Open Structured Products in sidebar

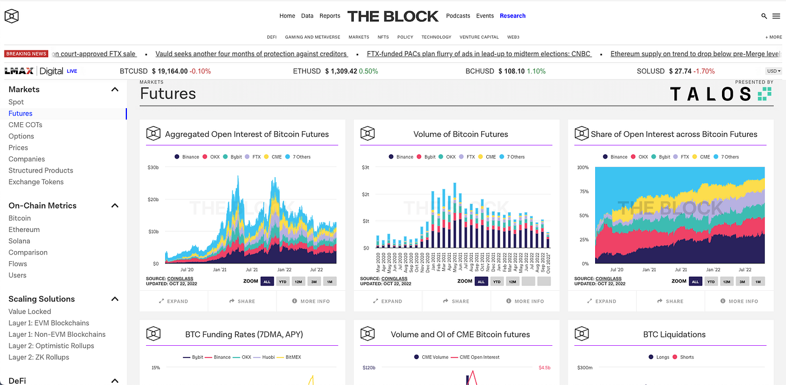40,170
